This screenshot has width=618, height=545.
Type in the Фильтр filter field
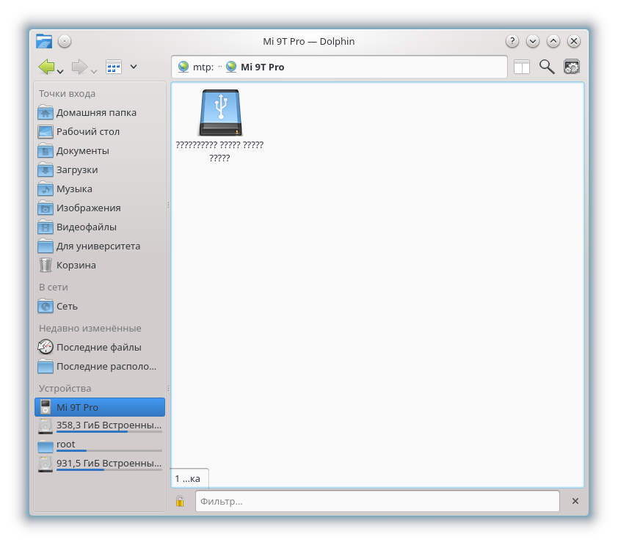(x=377, y=501)
